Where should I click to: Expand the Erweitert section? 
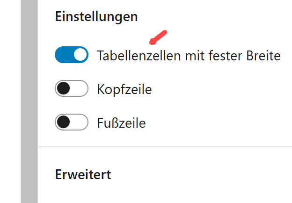(83, 175)
